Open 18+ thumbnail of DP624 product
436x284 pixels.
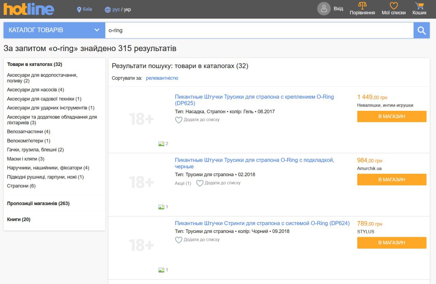point(141,245)
